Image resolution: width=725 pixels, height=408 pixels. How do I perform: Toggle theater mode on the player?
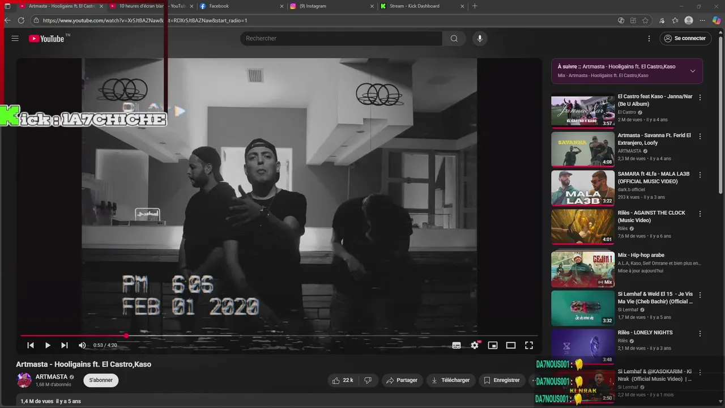[511, 345]
